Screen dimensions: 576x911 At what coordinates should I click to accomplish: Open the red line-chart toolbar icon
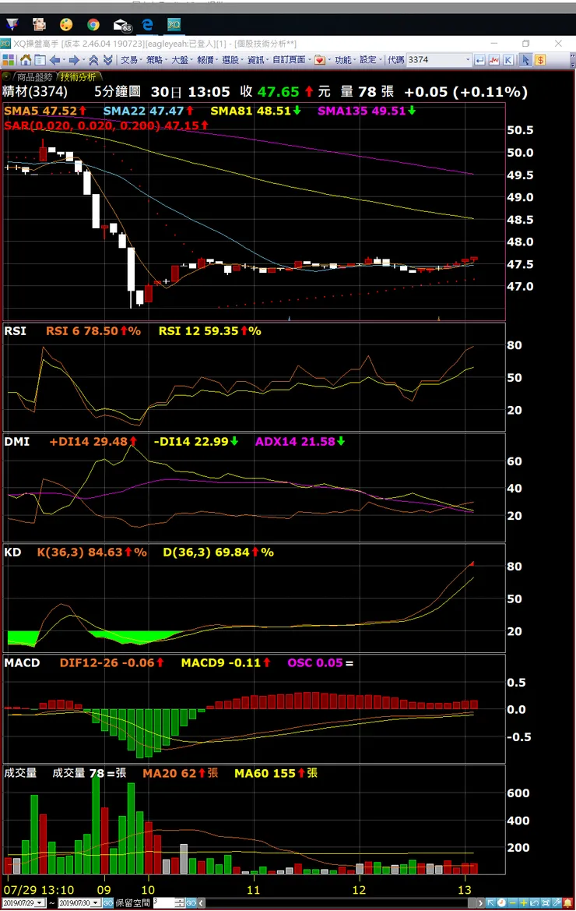point(494,60)
